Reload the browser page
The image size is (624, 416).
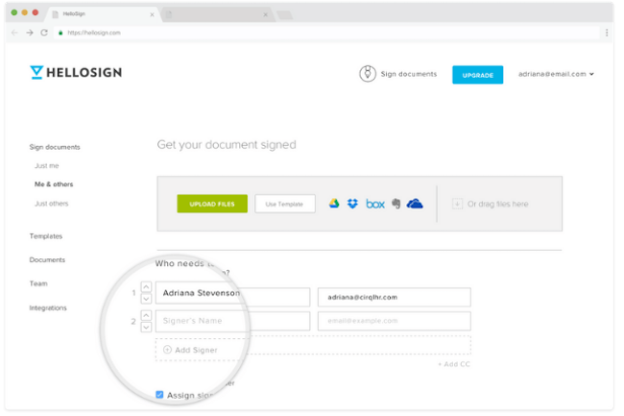click(x=44, y=33)
